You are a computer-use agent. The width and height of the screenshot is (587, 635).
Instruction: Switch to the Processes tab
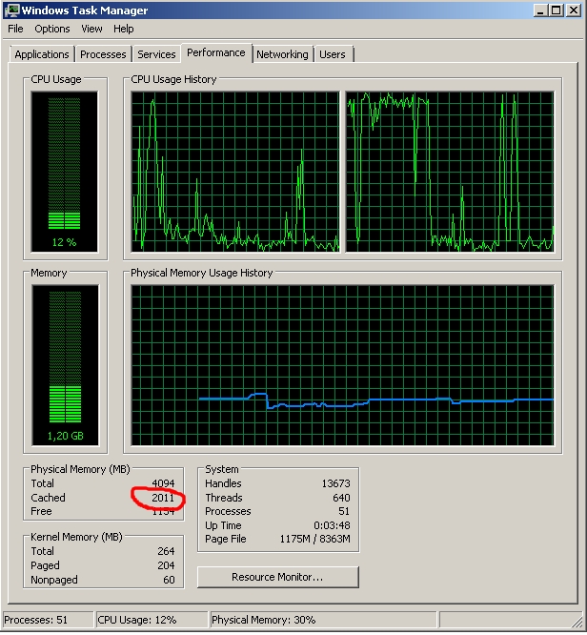103,54
